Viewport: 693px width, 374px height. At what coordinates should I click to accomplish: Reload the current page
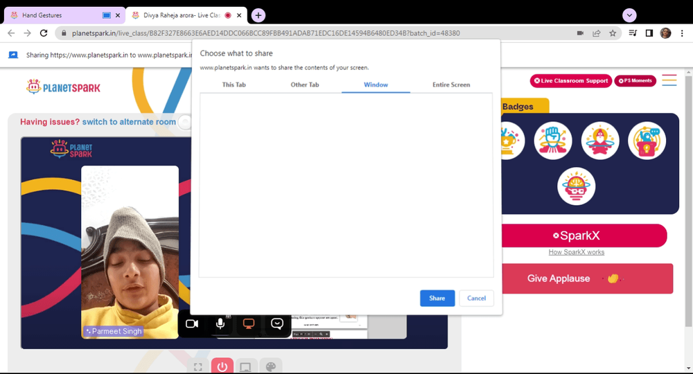[x=43, y=33]
